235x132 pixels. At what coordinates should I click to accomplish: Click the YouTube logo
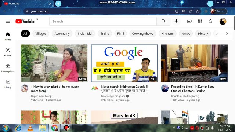(25, 21)
